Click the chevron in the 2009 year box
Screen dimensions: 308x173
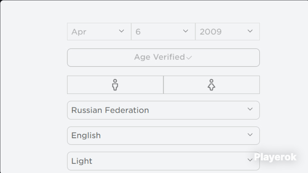[x=250, y=31]
